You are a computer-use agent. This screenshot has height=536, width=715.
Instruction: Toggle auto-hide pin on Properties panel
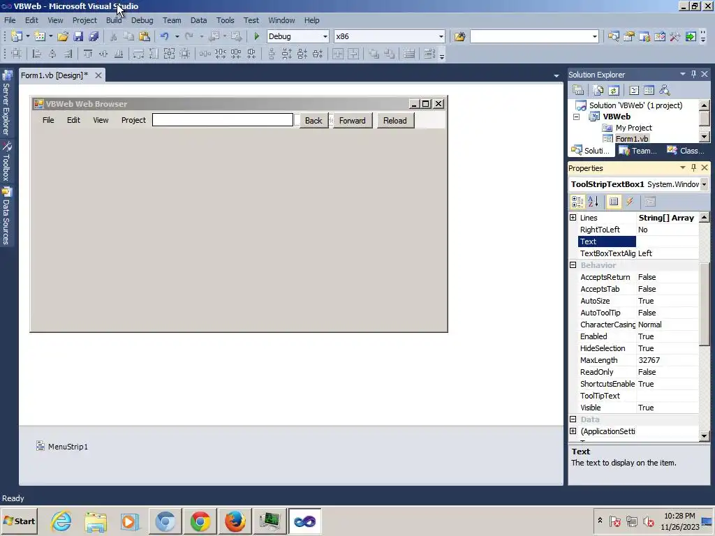693,167
